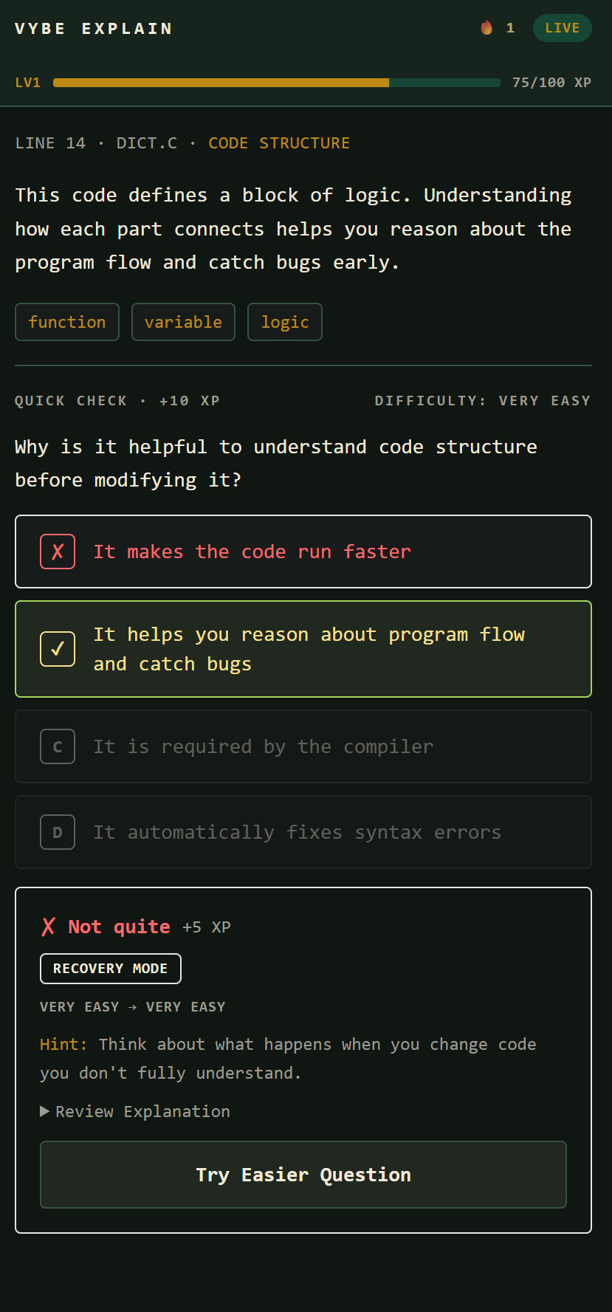
Task: Open the variable tag chip
Action: [183, 322]
